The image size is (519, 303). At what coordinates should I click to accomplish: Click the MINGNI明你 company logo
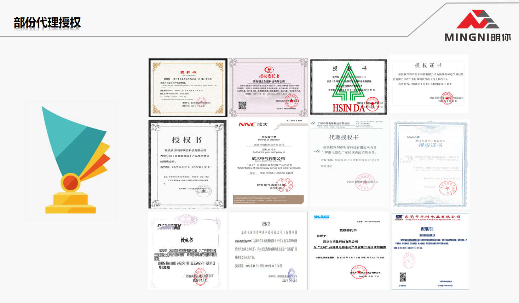coord(478,26)
